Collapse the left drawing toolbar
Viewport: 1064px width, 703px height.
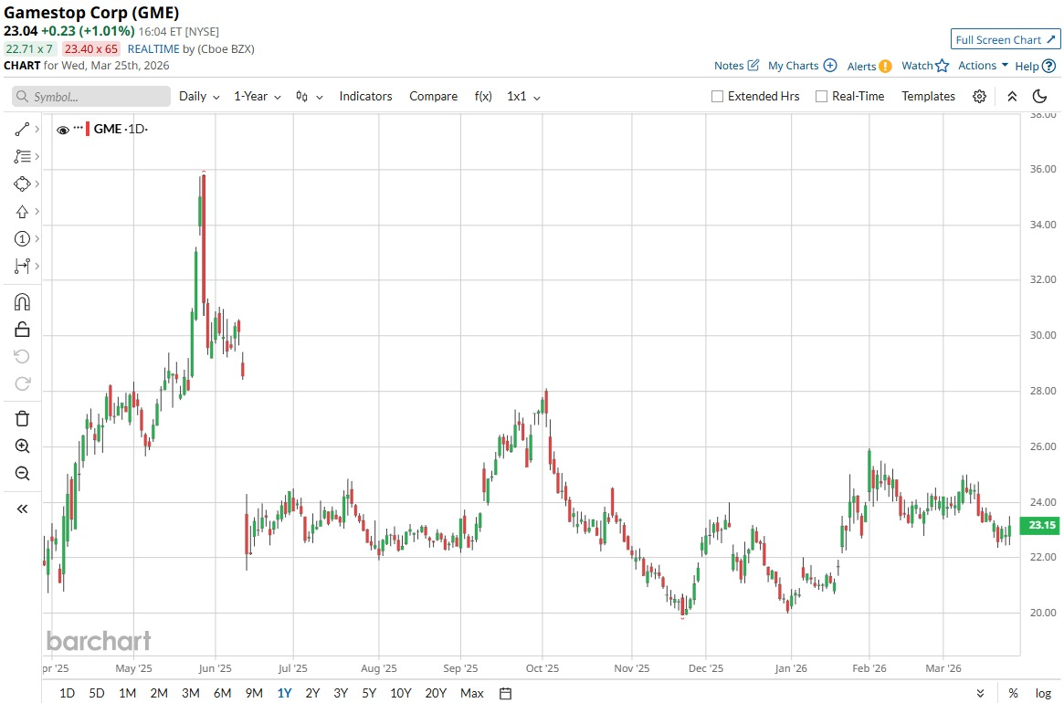pos(22,509)
